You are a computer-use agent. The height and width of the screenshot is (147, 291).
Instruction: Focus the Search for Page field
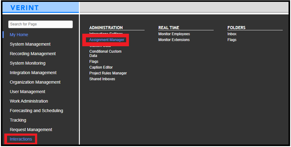41,24
